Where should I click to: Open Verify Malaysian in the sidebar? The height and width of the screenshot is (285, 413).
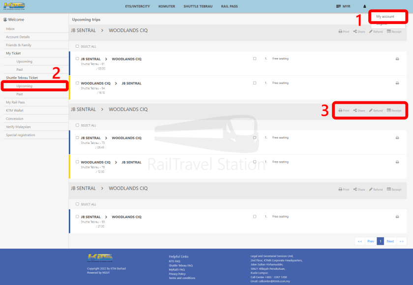pos(18,127)
